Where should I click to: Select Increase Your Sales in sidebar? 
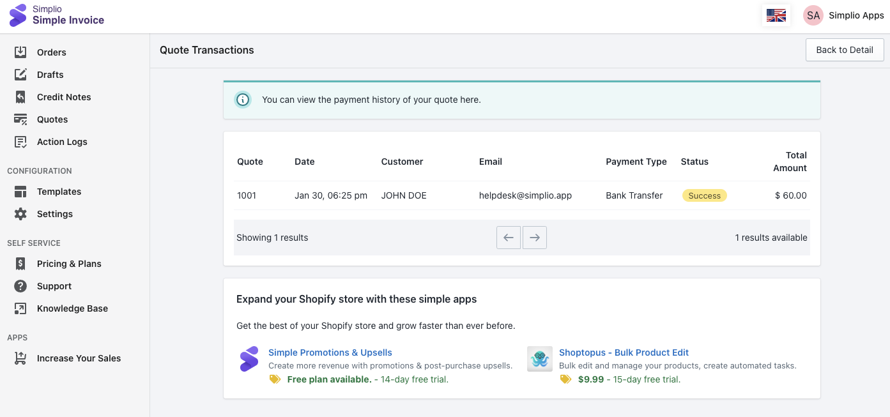pos(79,358)
